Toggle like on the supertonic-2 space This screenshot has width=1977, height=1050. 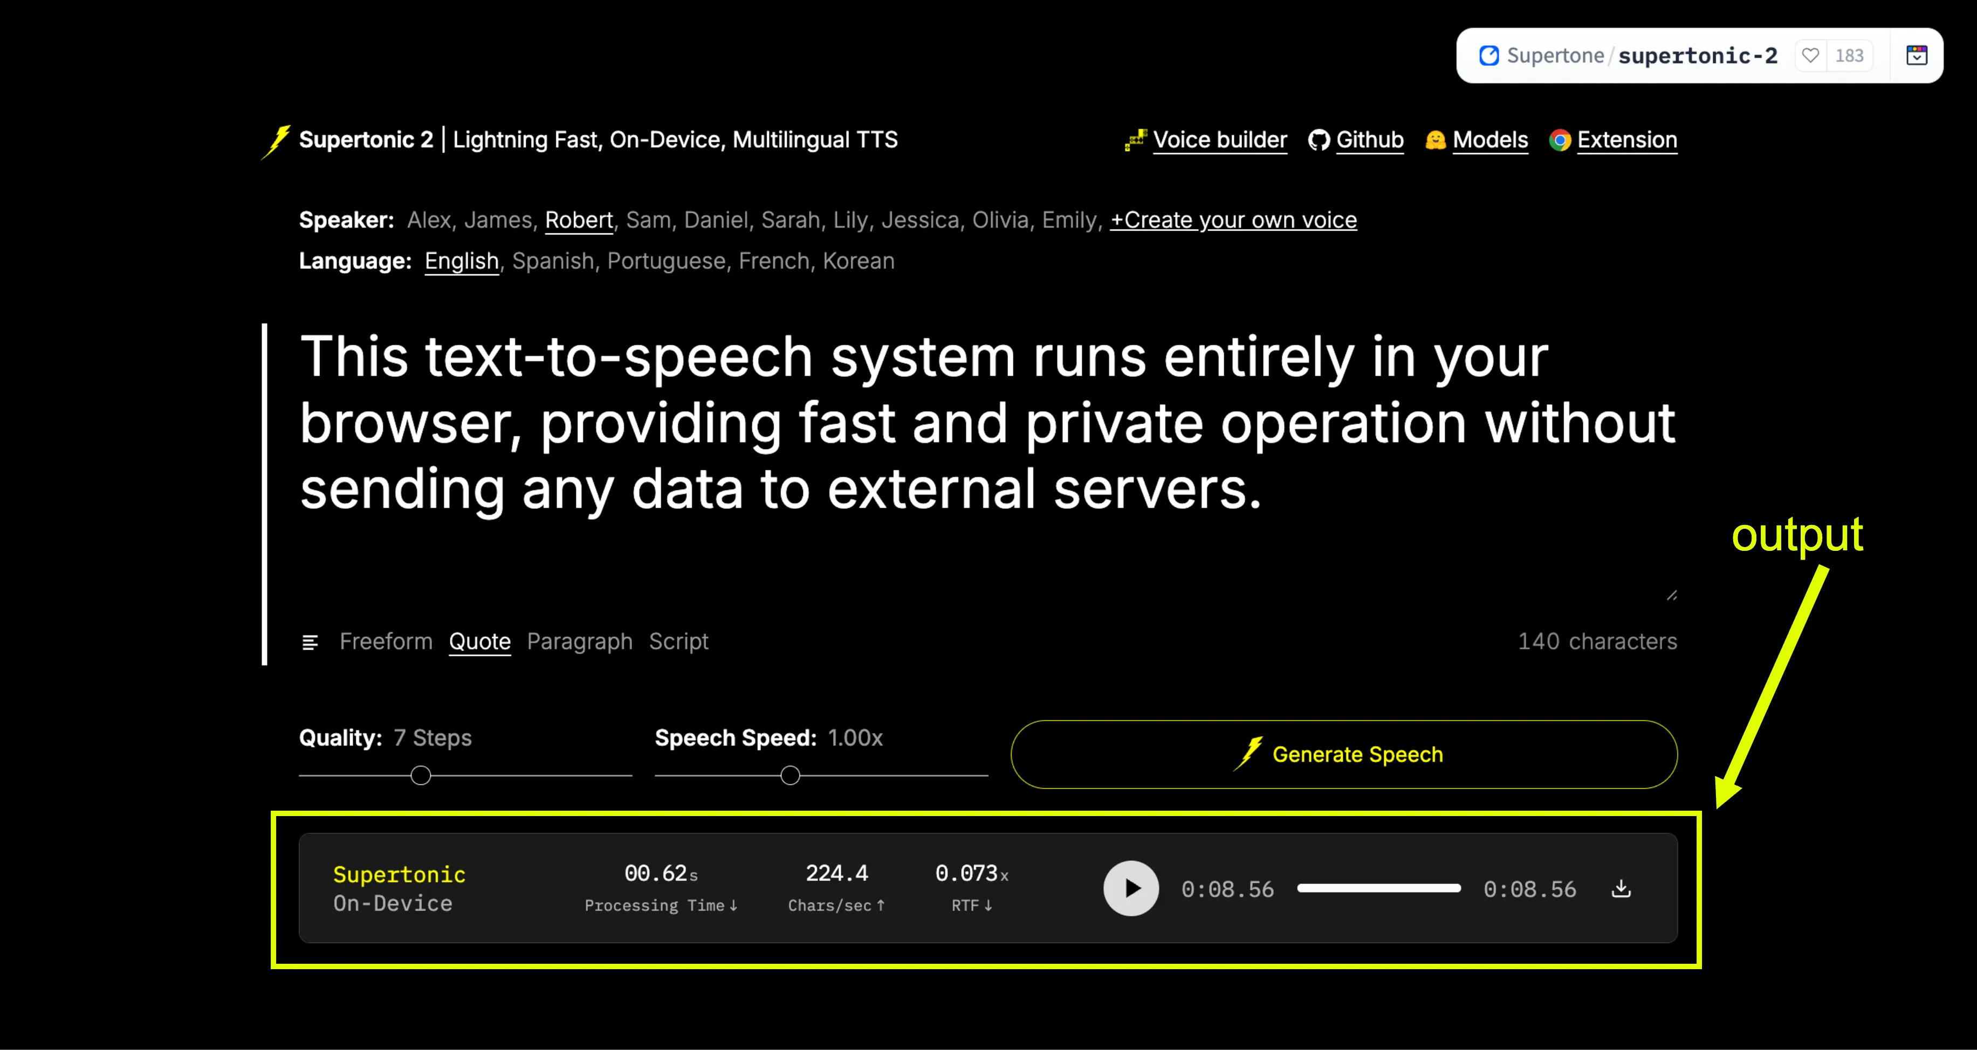(1810, 55)
